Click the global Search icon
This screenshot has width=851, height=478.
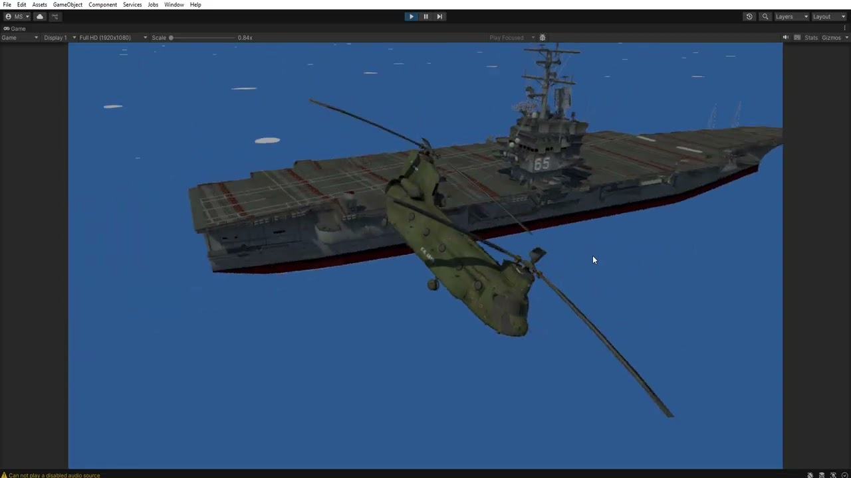[x=765, y=17]
